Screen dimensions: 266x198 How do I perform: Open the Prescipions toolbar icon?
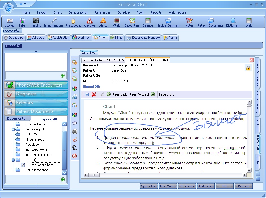(x=73, y=22)
